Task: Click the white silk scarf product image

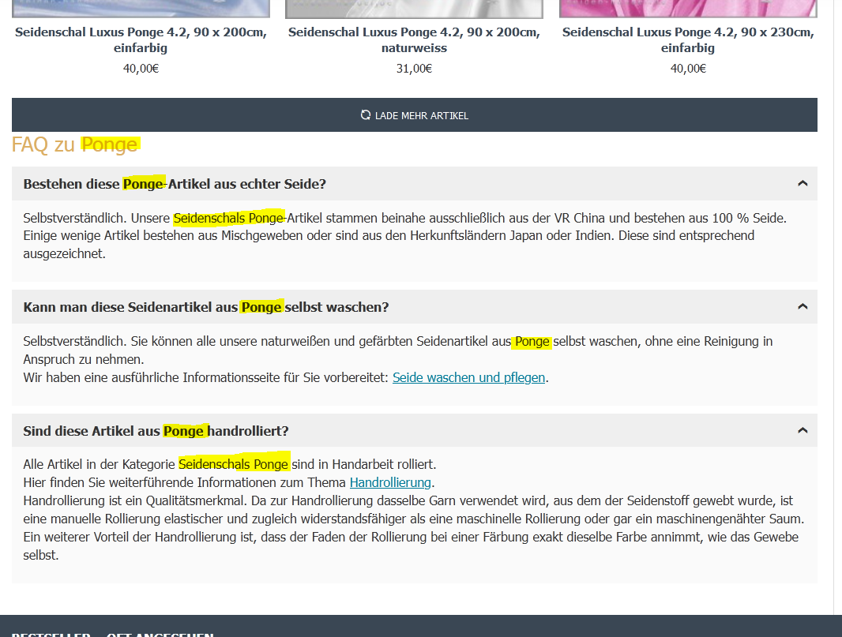Action: click(x=414, y=8)
